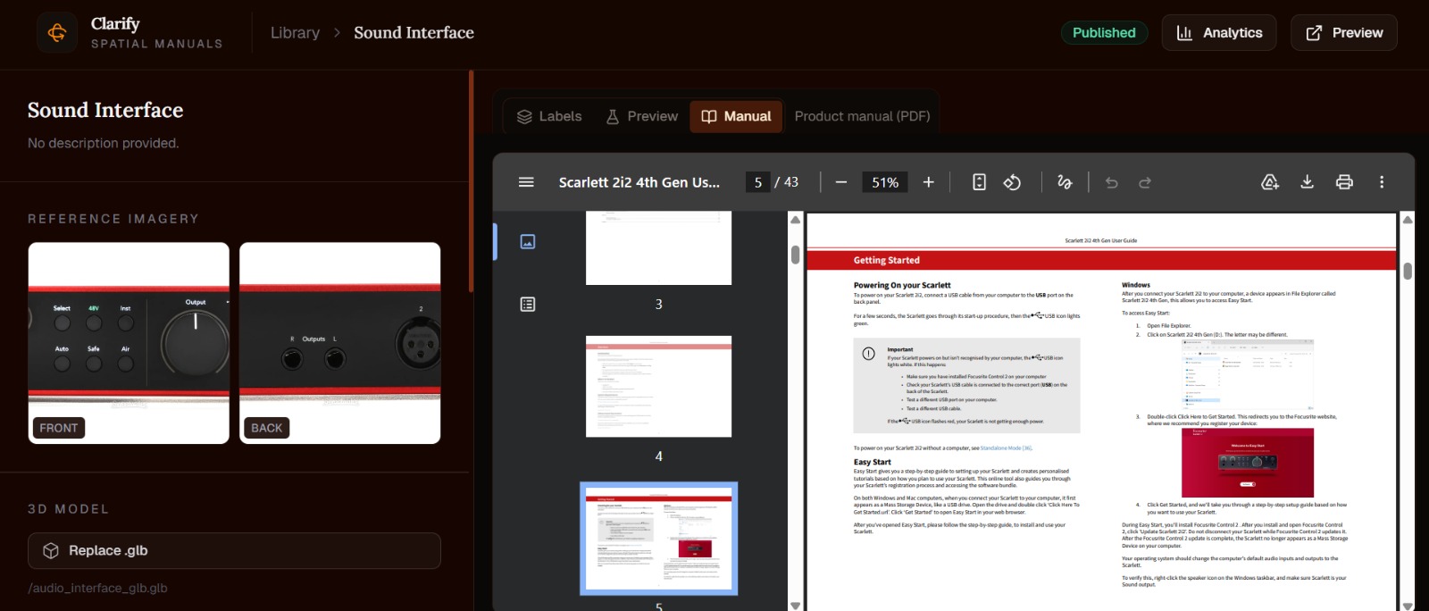The width and height of the screenshot is (1429, 611).
Task: Select page 5 thumbnail
Action: coord(659,539)
